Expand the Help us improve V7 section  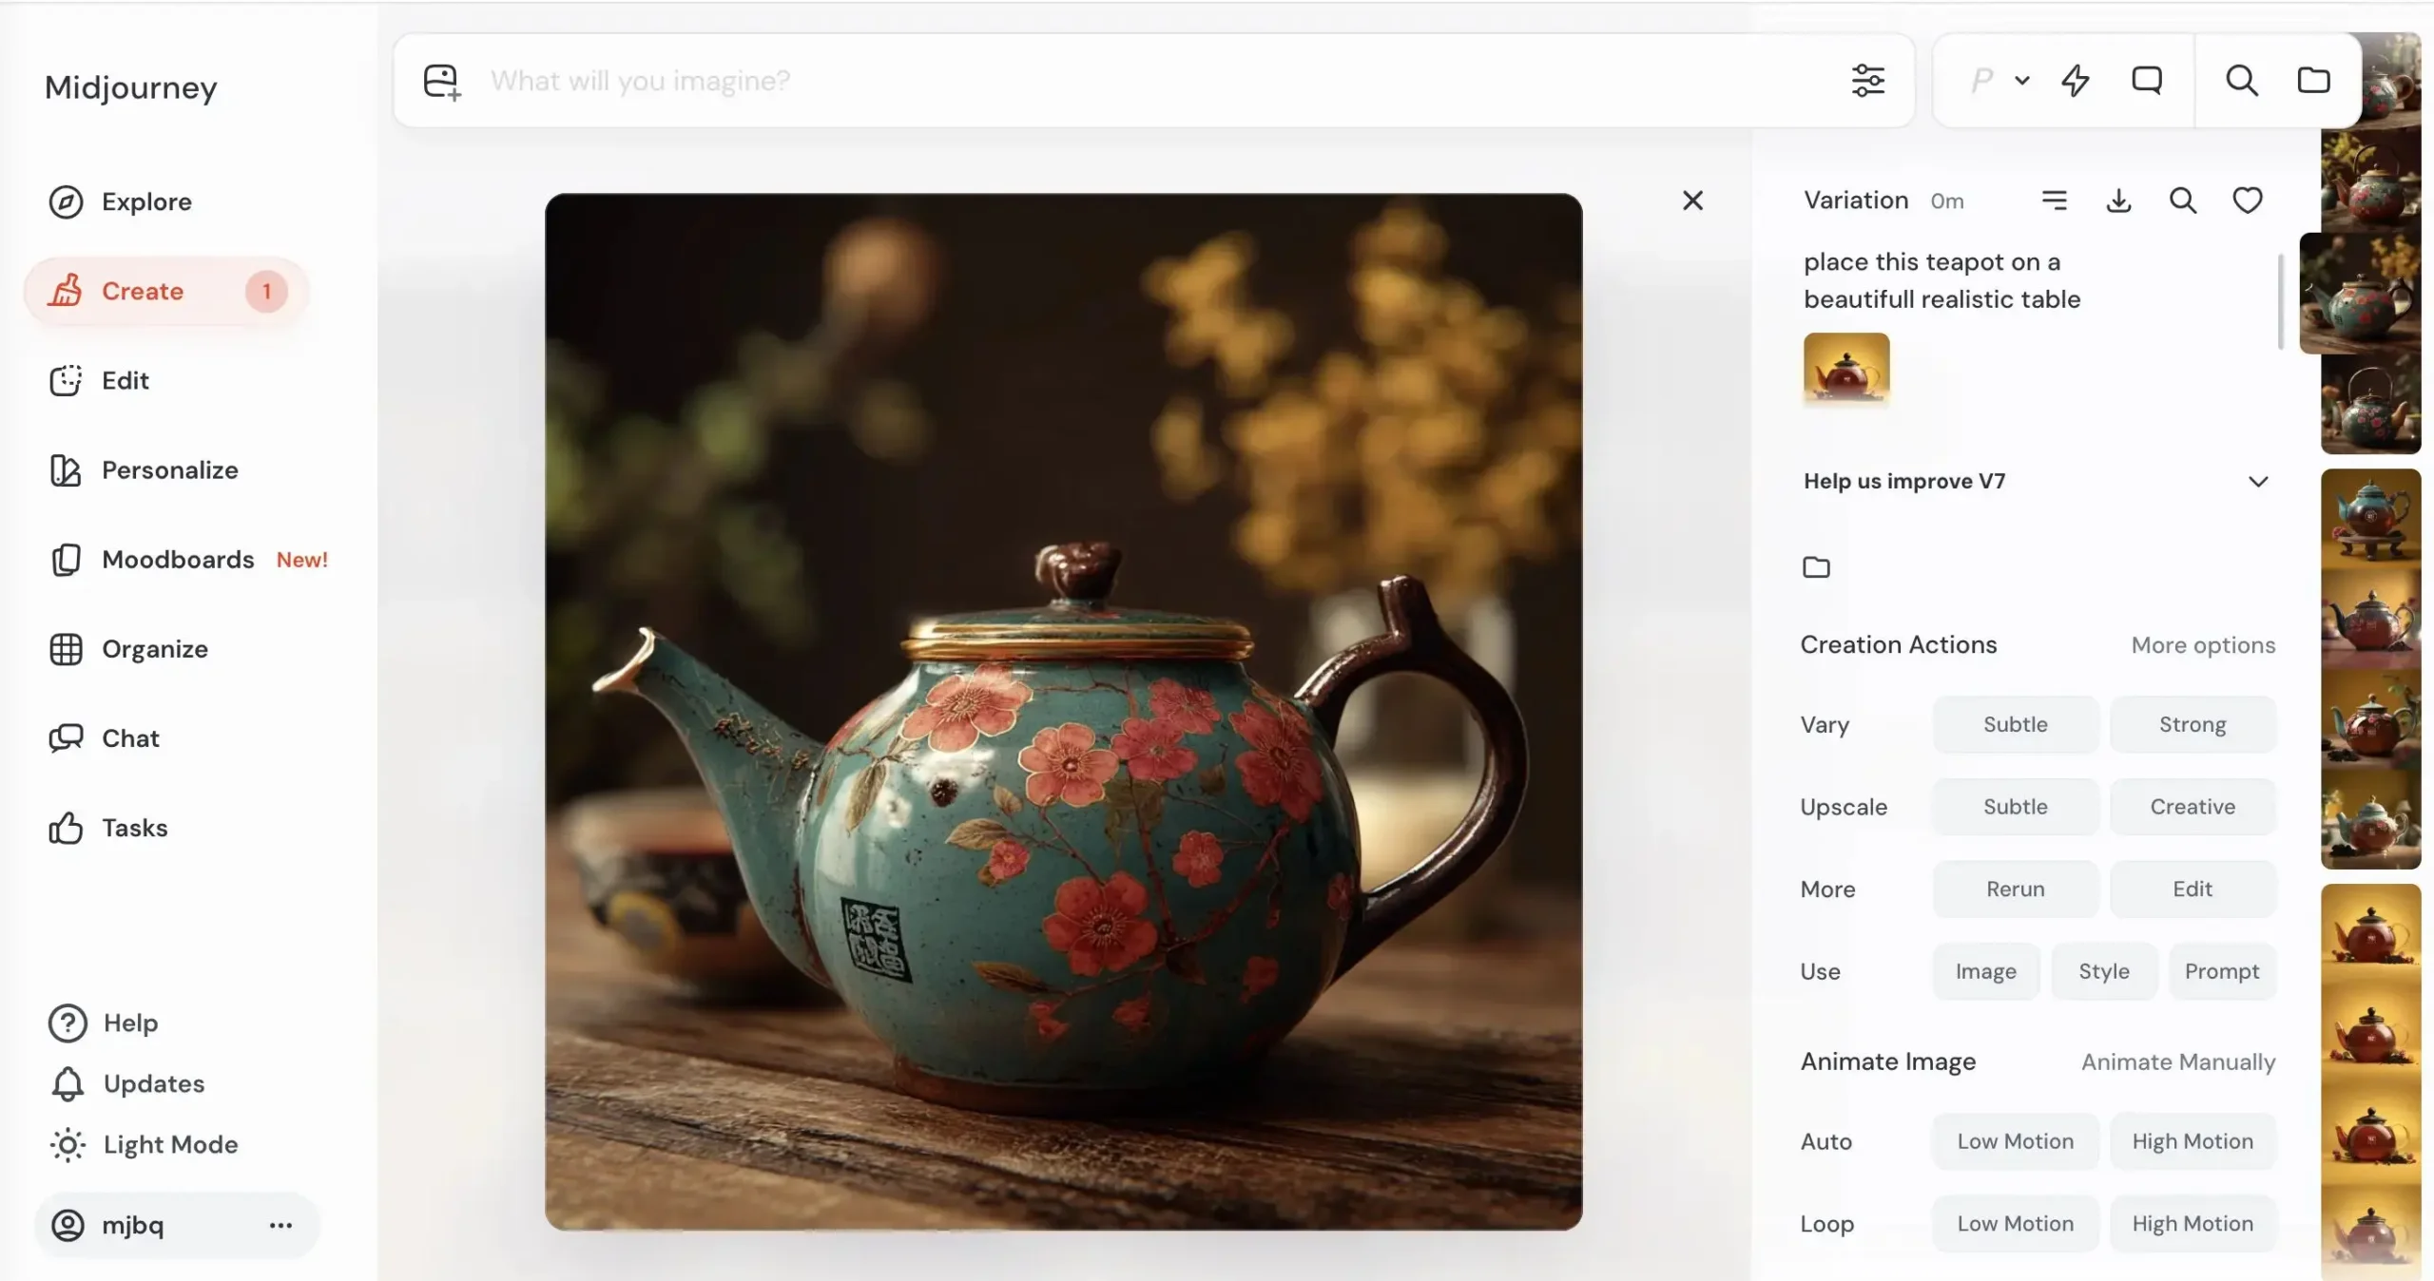[x=2258, y=482]
